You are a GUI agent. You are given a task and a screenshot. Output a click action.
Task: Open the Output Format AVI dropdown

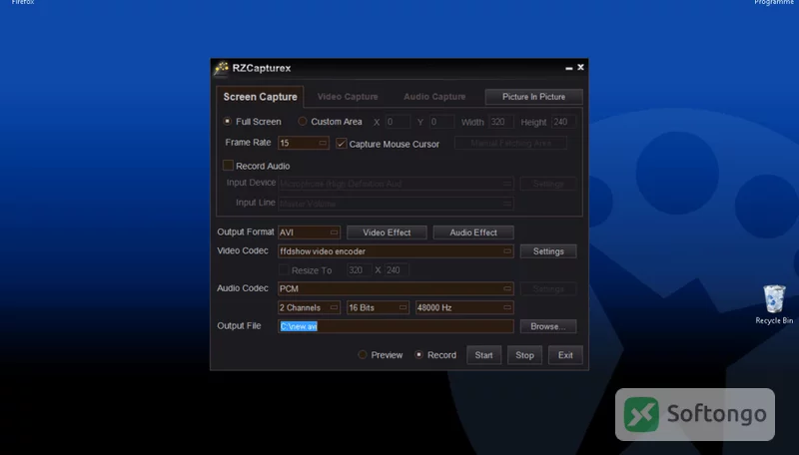click(x=309, y=232)
